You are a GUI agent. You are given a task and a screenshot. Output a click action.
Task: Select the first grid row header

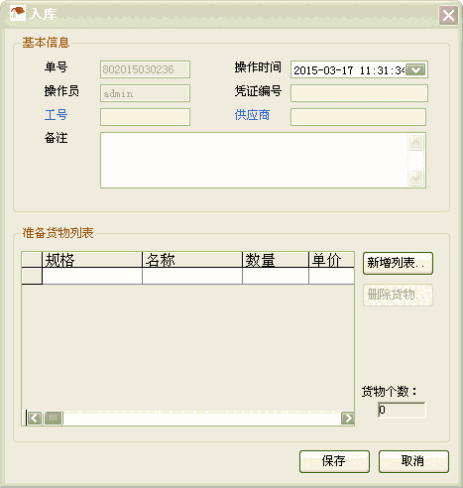[32, 276]
